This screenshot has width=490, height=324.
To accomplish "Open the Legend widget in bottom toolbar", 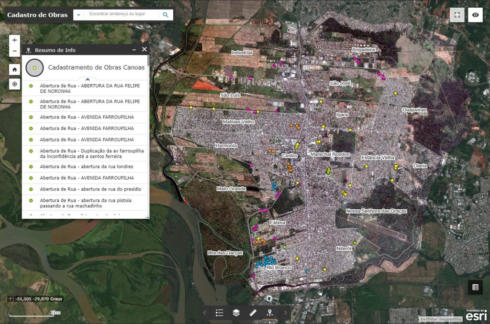I will point(220,313).
